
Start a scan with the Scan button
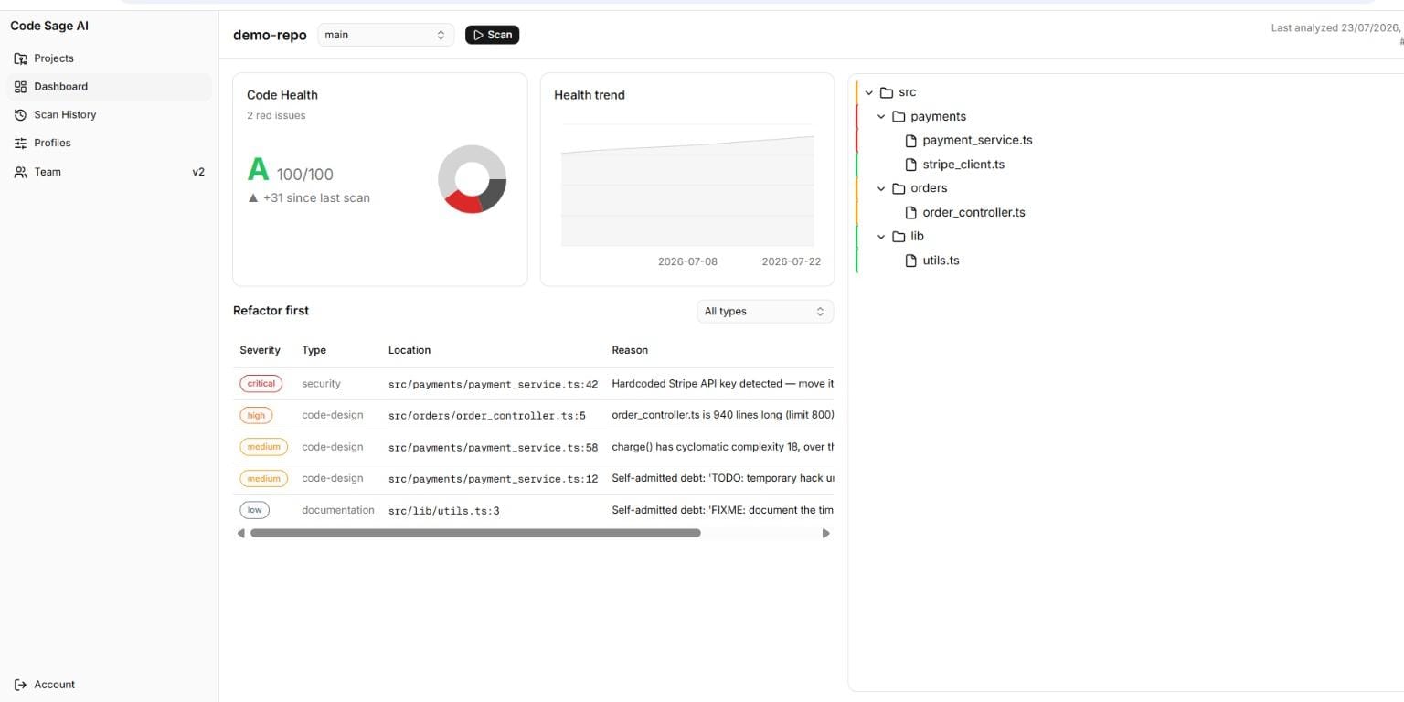tap(492, 35)
